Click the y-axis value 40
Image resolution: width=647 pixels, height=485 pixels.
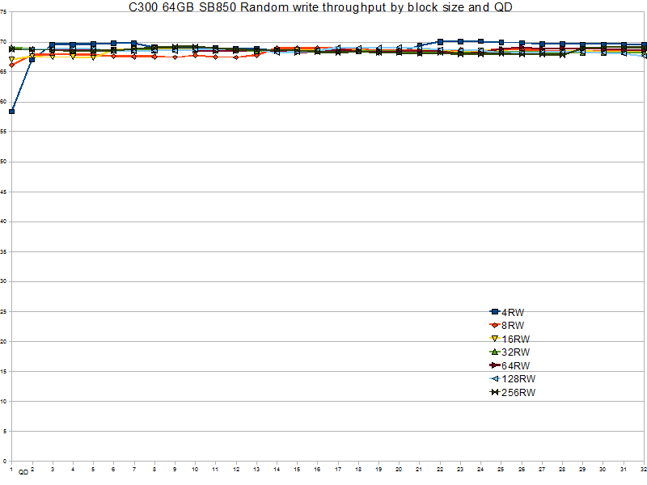click(x=3, y=221)
